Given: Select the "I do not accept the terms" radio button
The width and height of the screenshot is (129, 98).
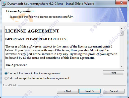Looking at the screenshot, I should [6, 78].
